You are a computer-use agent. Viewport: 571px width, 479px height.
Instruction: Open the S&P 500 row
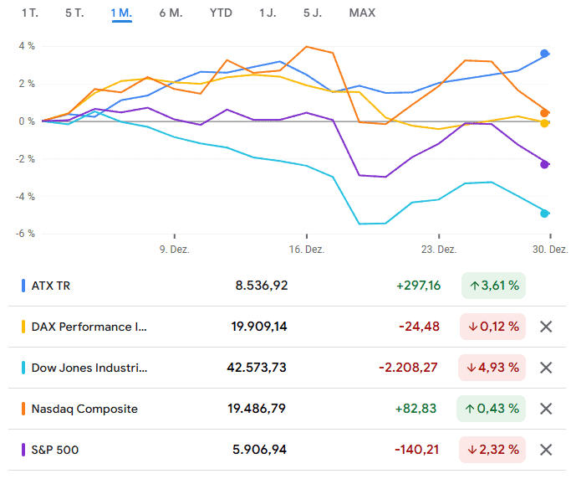pos(287,450)
